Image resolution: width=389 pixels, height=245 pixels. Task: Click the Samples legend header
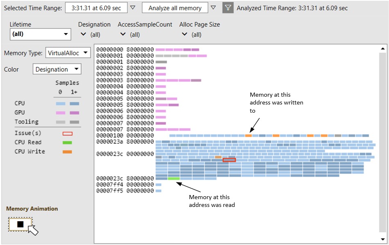point(67,83)
